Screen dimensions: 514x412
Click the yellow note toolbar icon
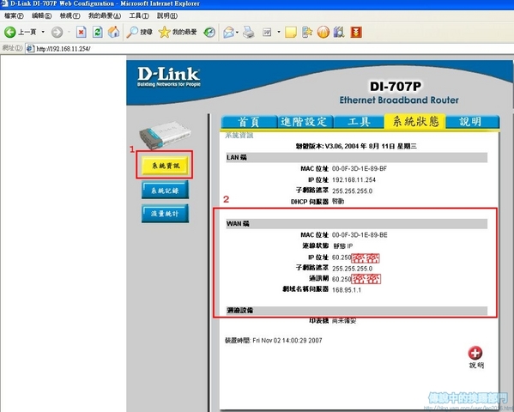[290, 32]
